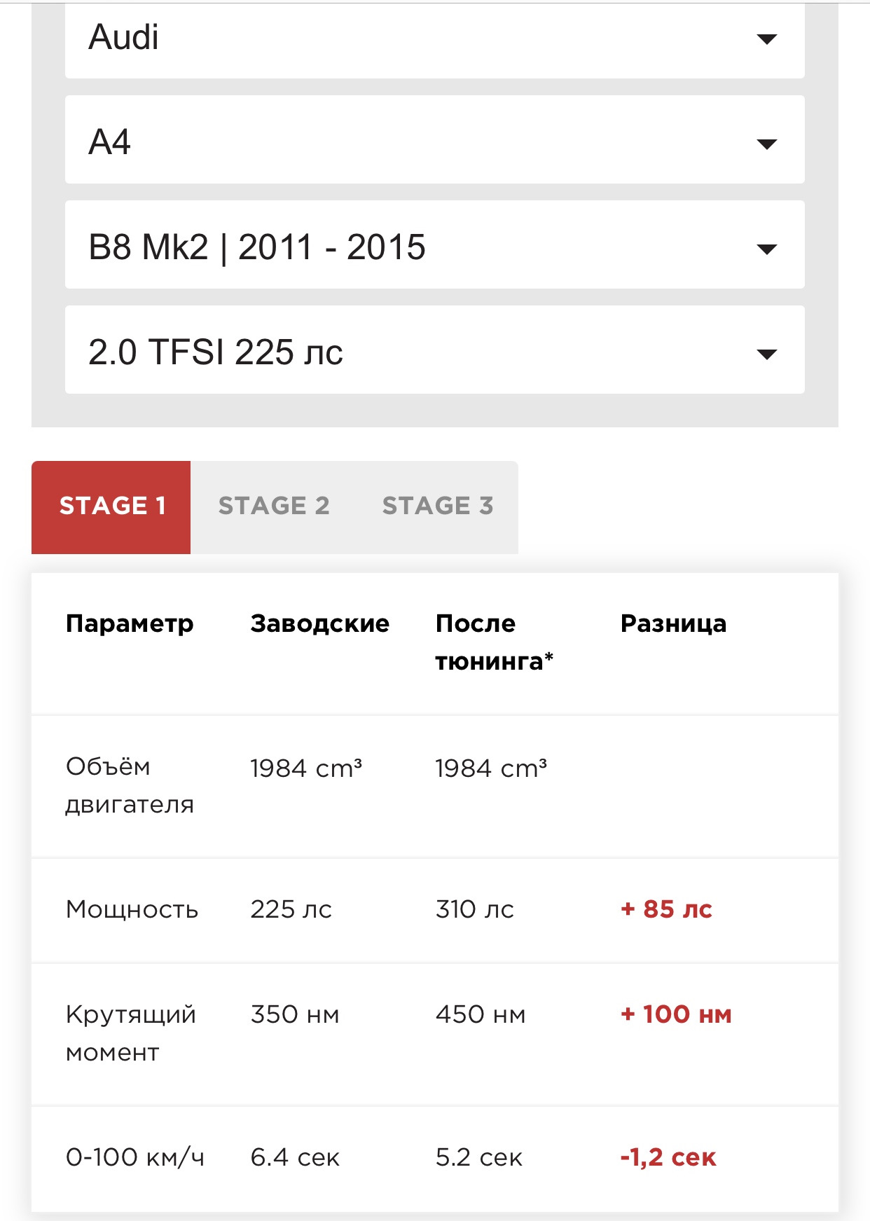
Task: Click the + 100 нм torque difference
Action: point(676,1014)
